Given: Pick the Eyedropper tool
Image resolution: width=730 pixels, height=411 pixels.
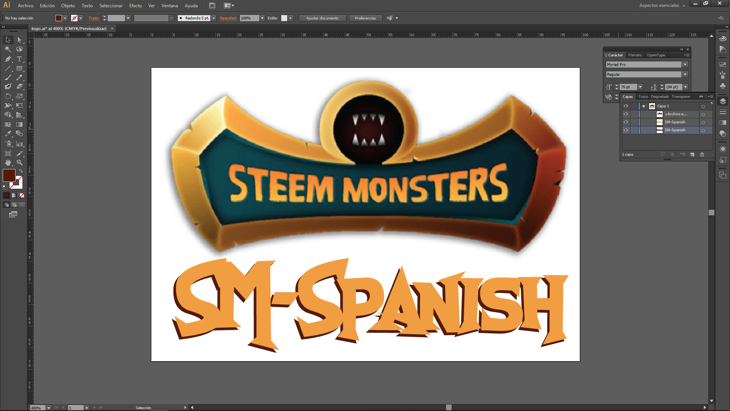Looking at the screenshot, I should pyautogui.click(x=8, y=134).
